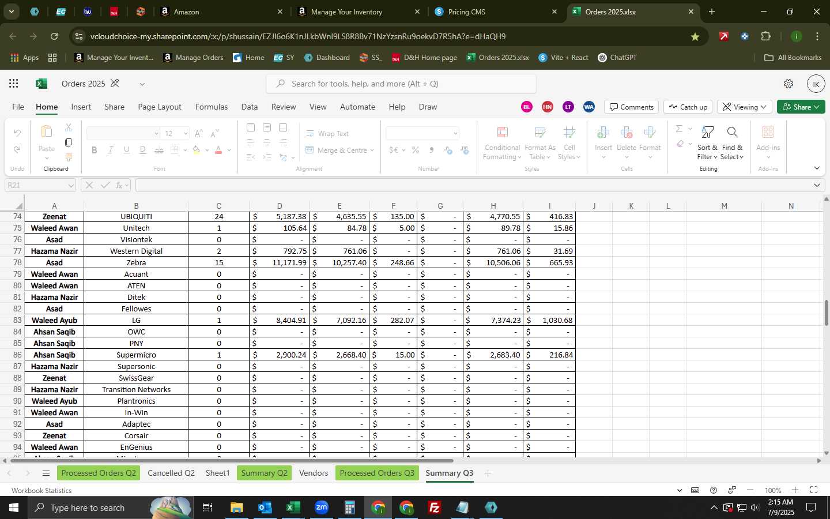Click the IK account avatar
Screen dimensions: 830x519
pos(816,84)
